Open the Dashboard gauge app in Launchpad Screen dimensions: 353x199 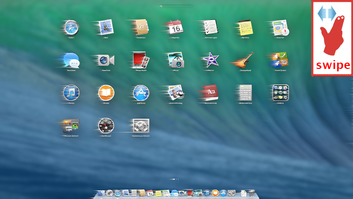106,126
